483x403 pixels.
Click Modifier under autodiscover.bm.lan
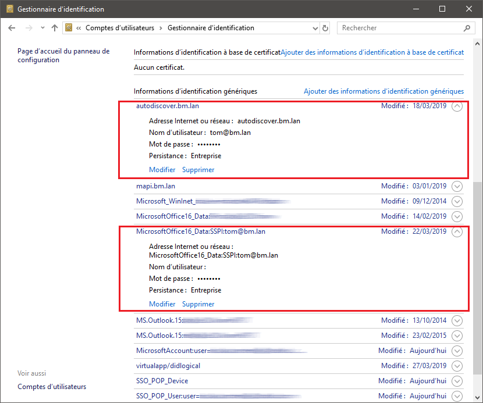[x=162, y=170]
